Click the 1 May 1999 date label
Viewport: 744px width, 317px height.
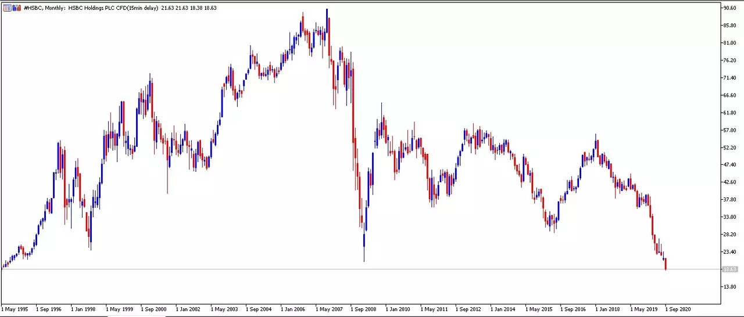pos(119,309)
